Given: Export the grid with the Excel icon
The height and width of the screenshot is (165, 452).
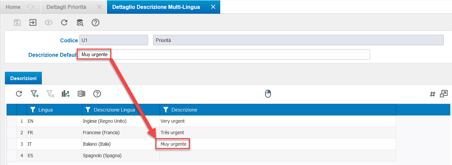Looking at the screenshot, I should [81, 94].
